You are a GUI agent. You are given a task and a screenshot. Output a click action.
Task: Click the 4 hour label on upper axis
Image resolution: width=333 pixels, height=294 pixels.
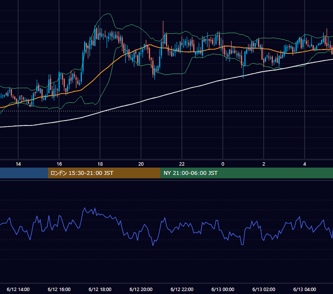[x=305, y=164]
